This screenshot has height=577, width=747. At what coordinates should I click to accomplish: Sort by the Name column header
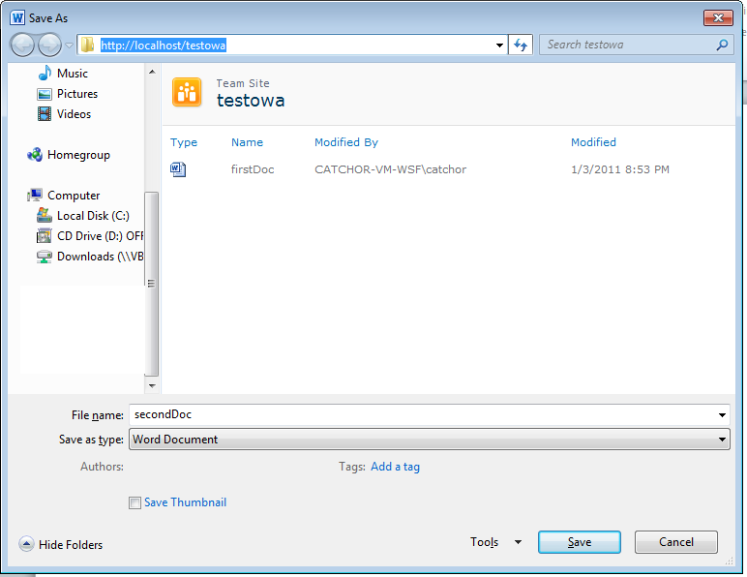248,142
